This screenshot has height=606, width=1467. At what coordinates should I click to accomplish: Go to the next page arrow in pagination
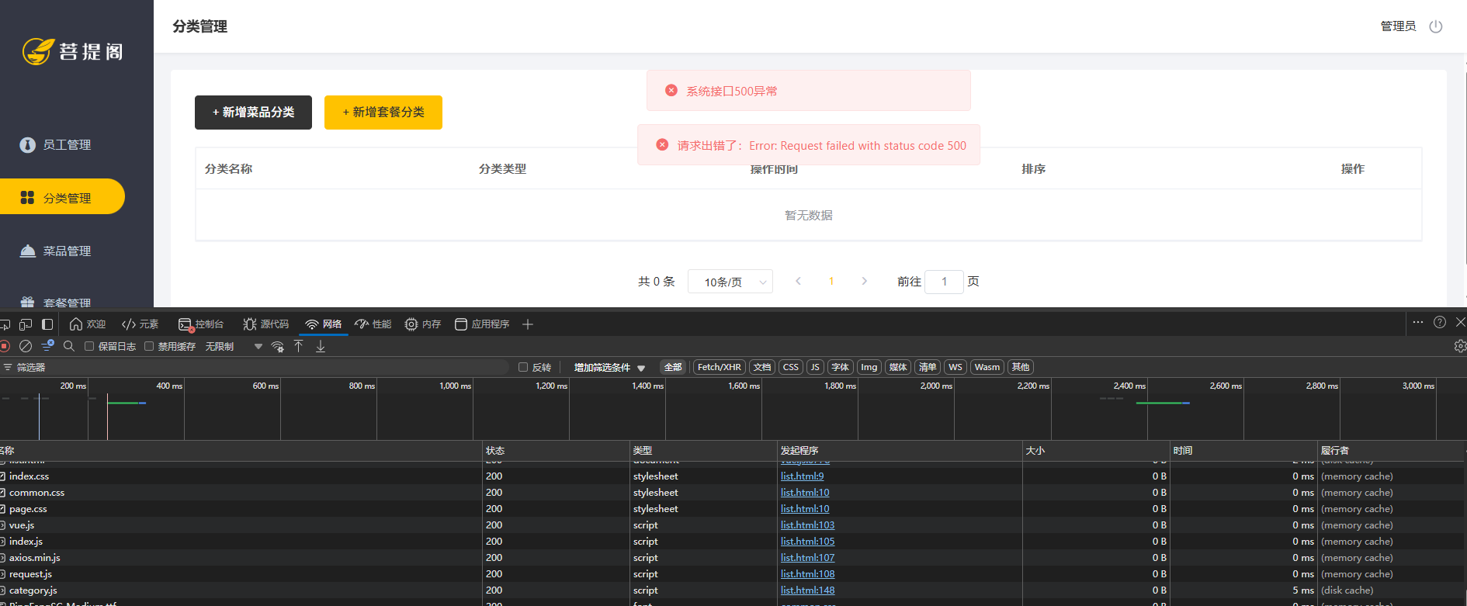point(864,281)
